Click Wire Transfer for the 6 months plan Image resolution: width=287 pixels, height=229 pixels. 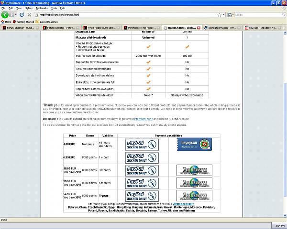[194, 183]
